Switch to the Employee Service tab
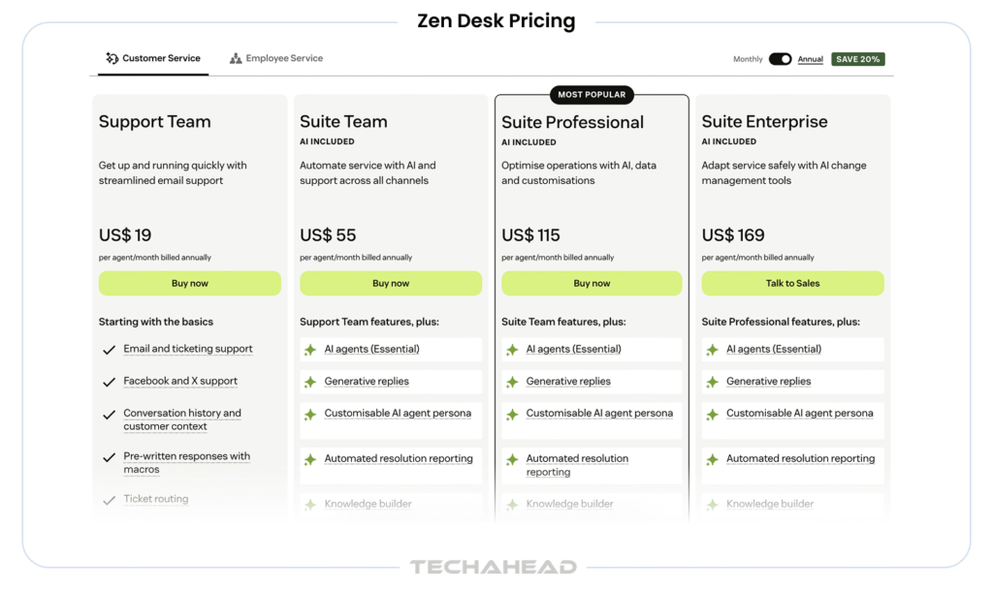The height and width of the screenshot is (590, 993). tap(284, 59)
